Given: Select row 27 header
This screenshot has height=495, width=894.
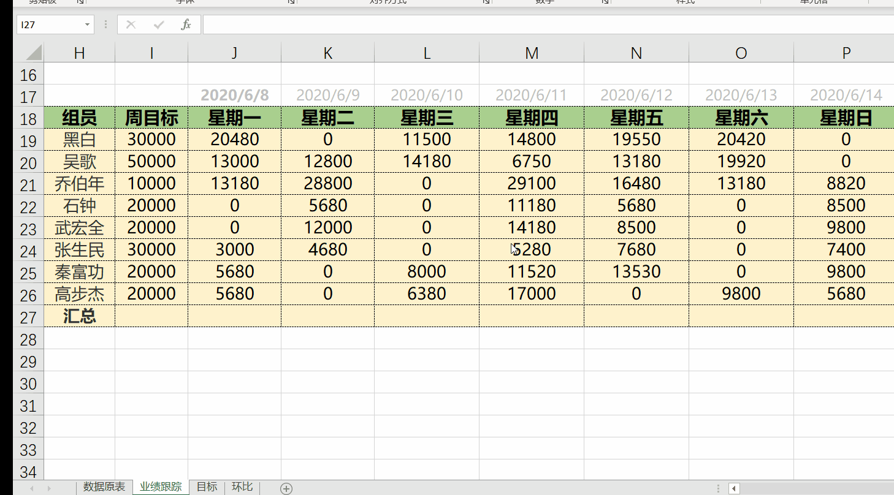Looking at the screenshot, I should tap(28, 316).
